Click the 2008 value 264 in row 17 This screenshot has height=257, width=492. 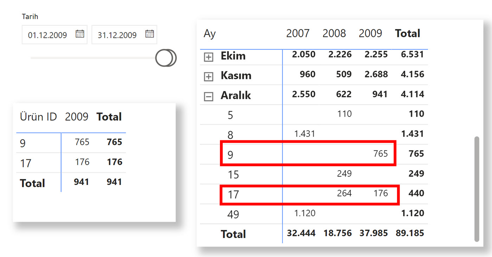344,193
